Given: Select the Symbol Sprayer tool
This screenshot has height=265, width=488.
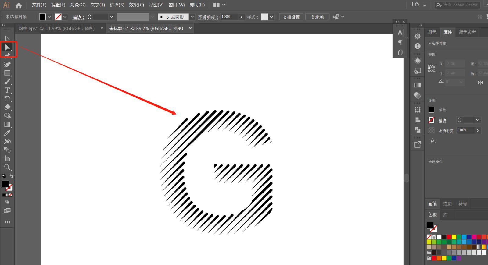Looking at the screenshot, I should point(7,141).
